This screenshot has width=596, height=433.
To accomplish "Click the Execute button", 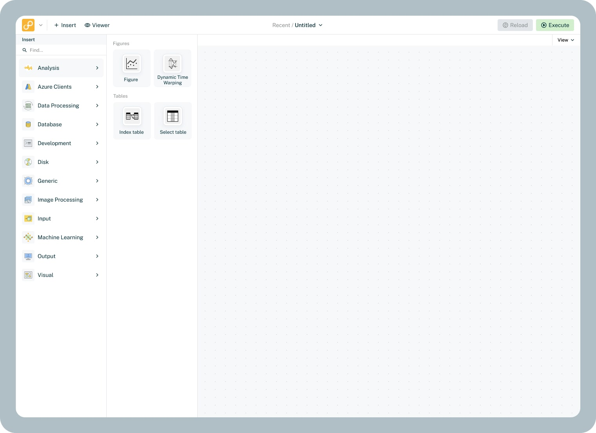I will (555, 25).
